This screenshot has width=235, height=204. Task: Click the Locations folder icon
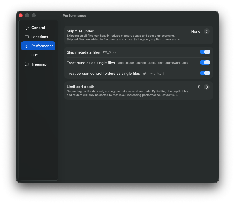(x=27, y=37)
